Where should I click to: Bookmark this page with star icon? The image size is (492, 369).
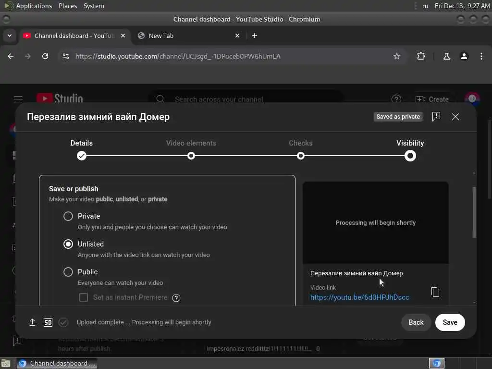click(396, 56)
